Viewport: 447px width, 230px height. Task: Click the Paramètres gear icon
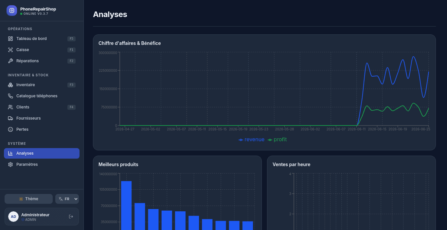click(10, 164)
